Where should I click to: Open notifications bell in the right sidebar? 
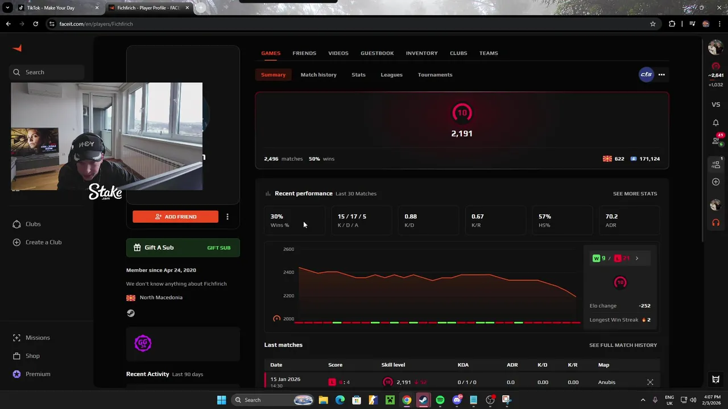pyautogui.click(x=716, y=123)
